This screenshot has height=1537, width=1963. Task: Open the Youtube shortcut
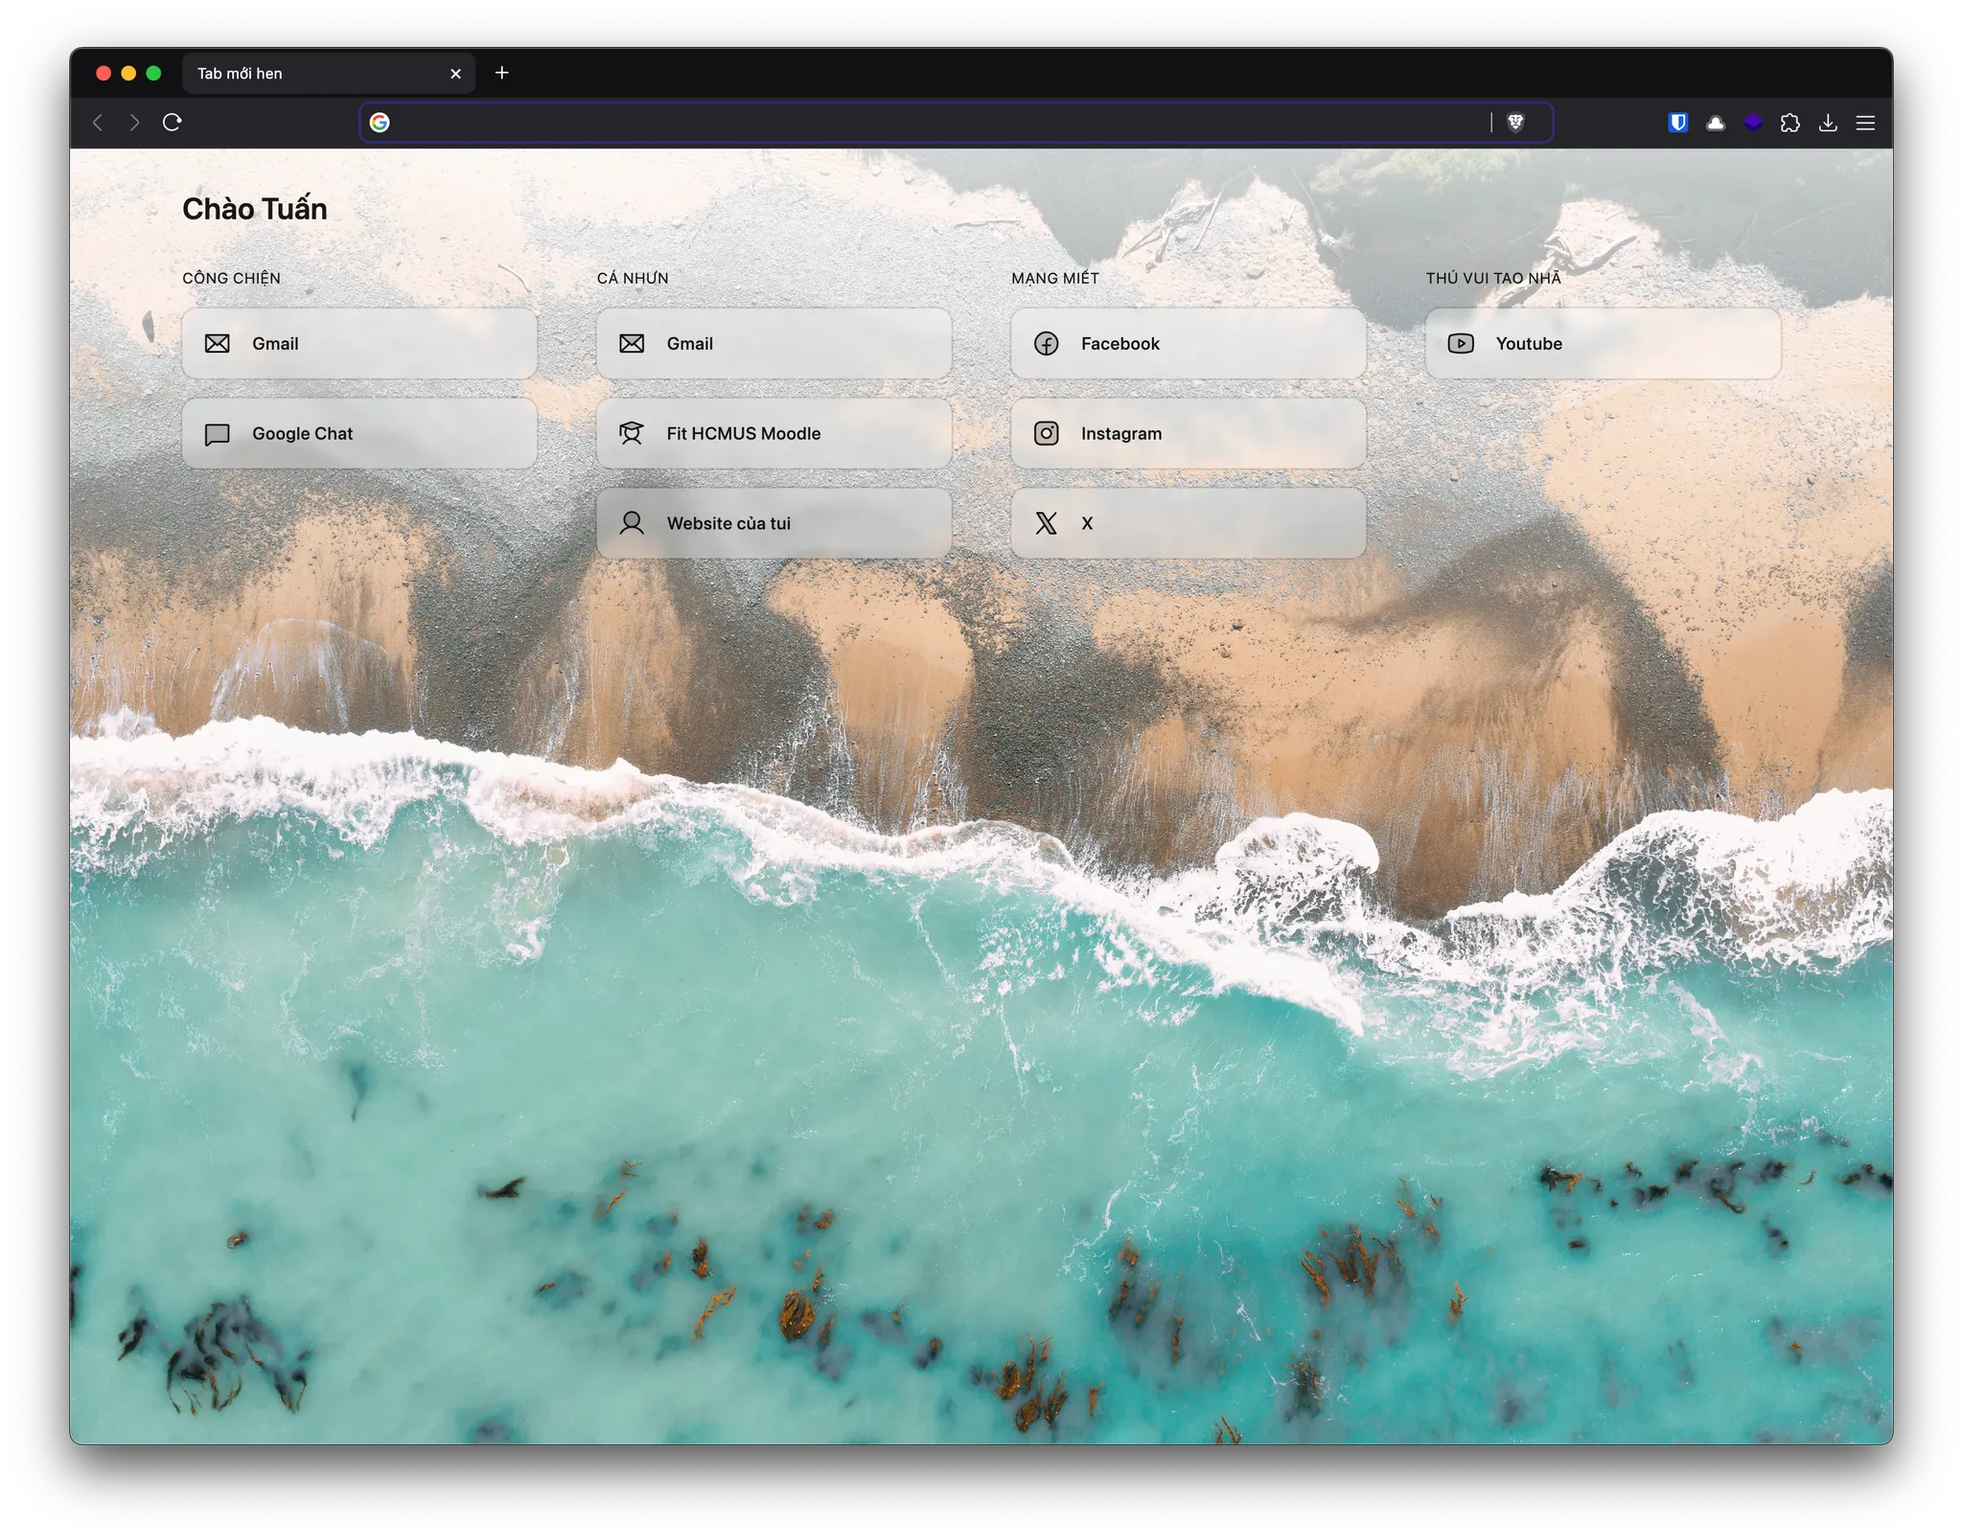click(1602, 343)
